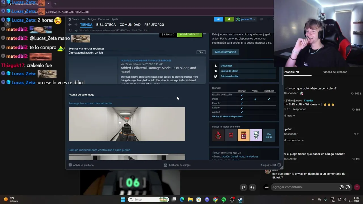The width and height of the screenshot is (363, 204).
Task: Click 'Añadir al carro' button
Action: click(189, 34)
